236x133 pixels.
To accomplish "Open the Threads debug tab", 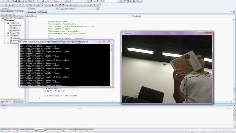I will pyautogui.click(x=21, y=130).
